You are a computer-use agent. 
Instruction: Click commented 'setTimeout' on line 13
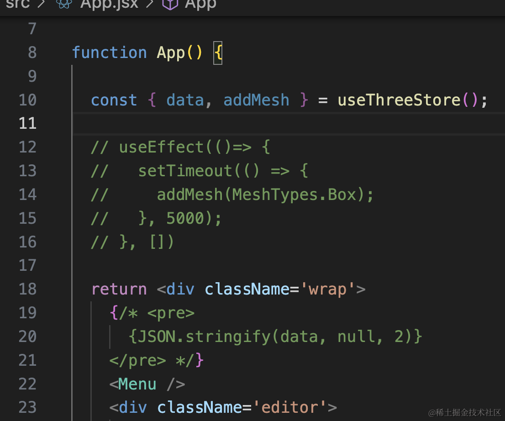point(185,171)
